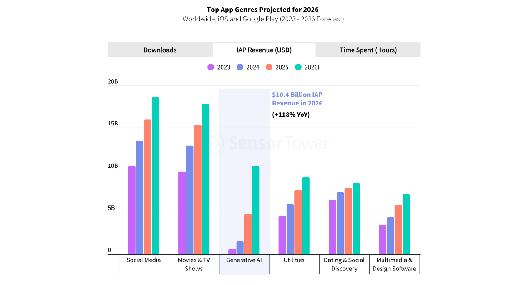
Task: Click the 2026F legend teal swatch
Action: (298, 67)
